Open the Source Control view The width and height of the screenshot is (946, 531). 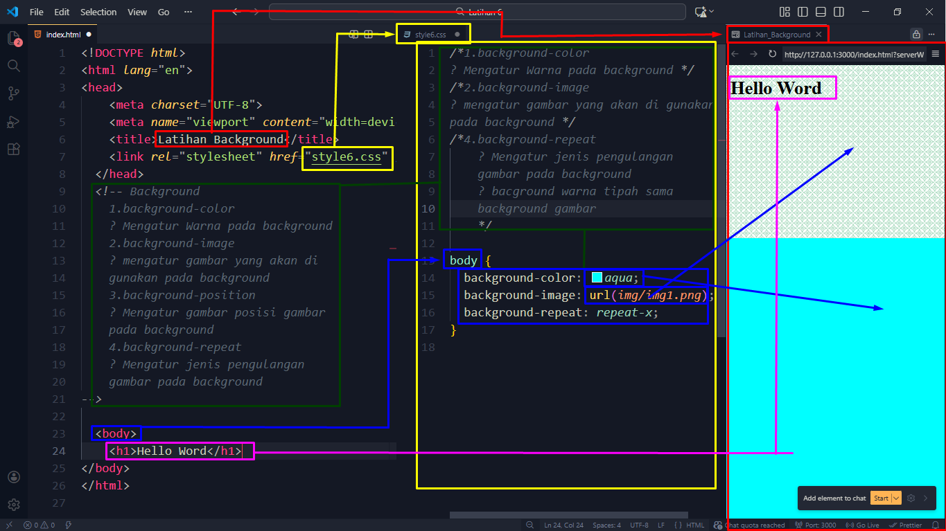pos(13,93)
